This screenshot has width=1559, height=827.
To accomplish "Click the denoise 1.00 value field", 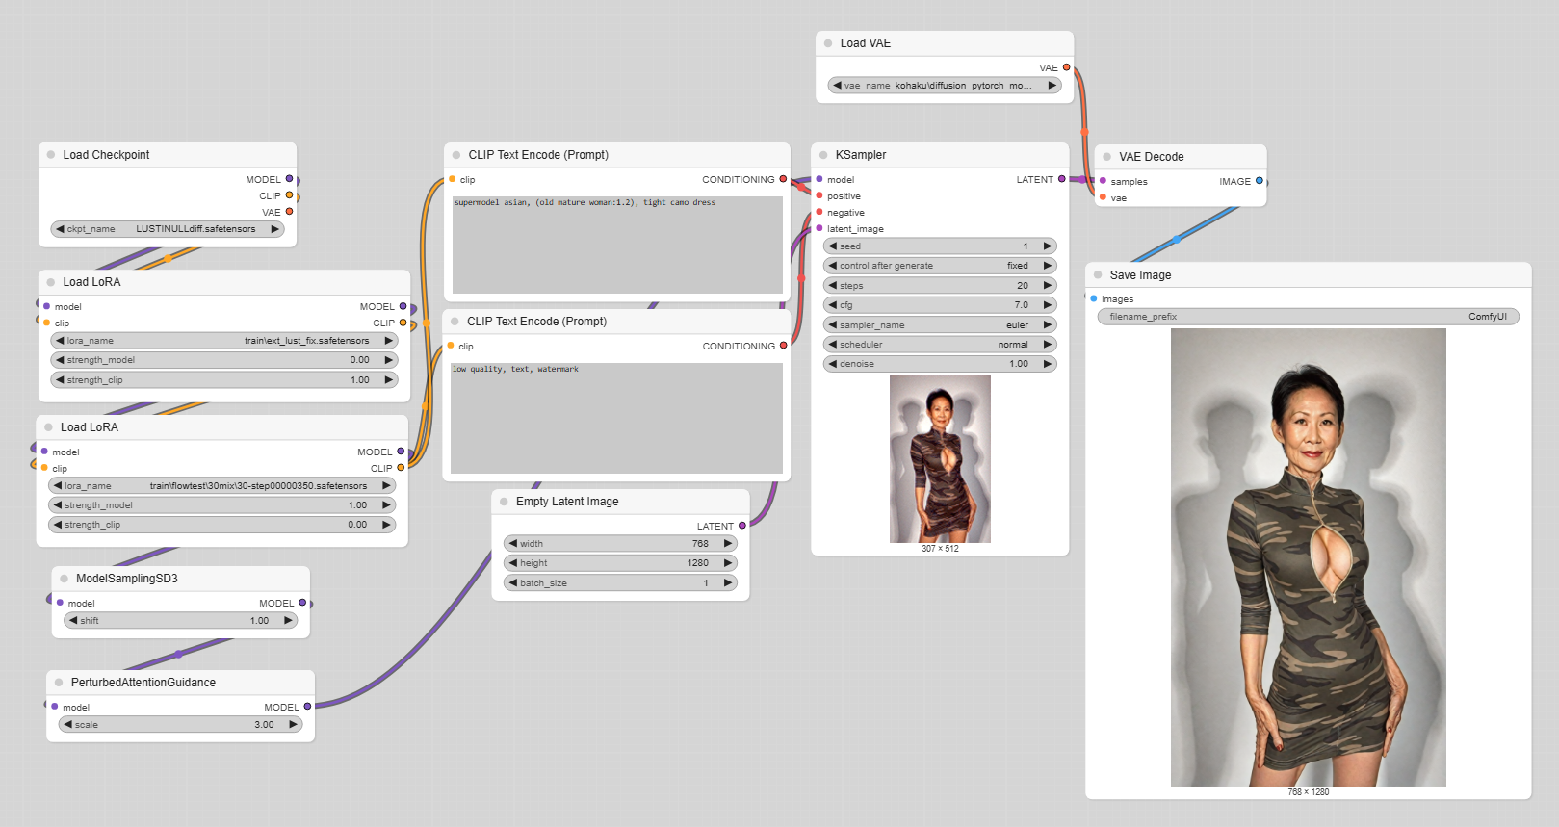I will point(940,364).
